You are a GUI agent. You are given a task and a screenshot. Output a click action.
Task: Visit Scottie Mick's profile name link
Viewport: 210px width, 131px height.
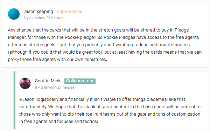(48, 81)
